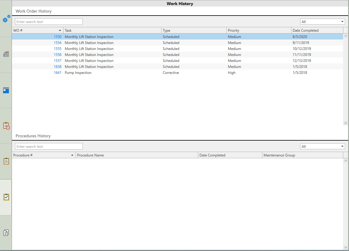Open the clipboard with clock sidebar icon
Image resolution: width=349 pixels, height=251 pixels.
[x=6, y=126]
